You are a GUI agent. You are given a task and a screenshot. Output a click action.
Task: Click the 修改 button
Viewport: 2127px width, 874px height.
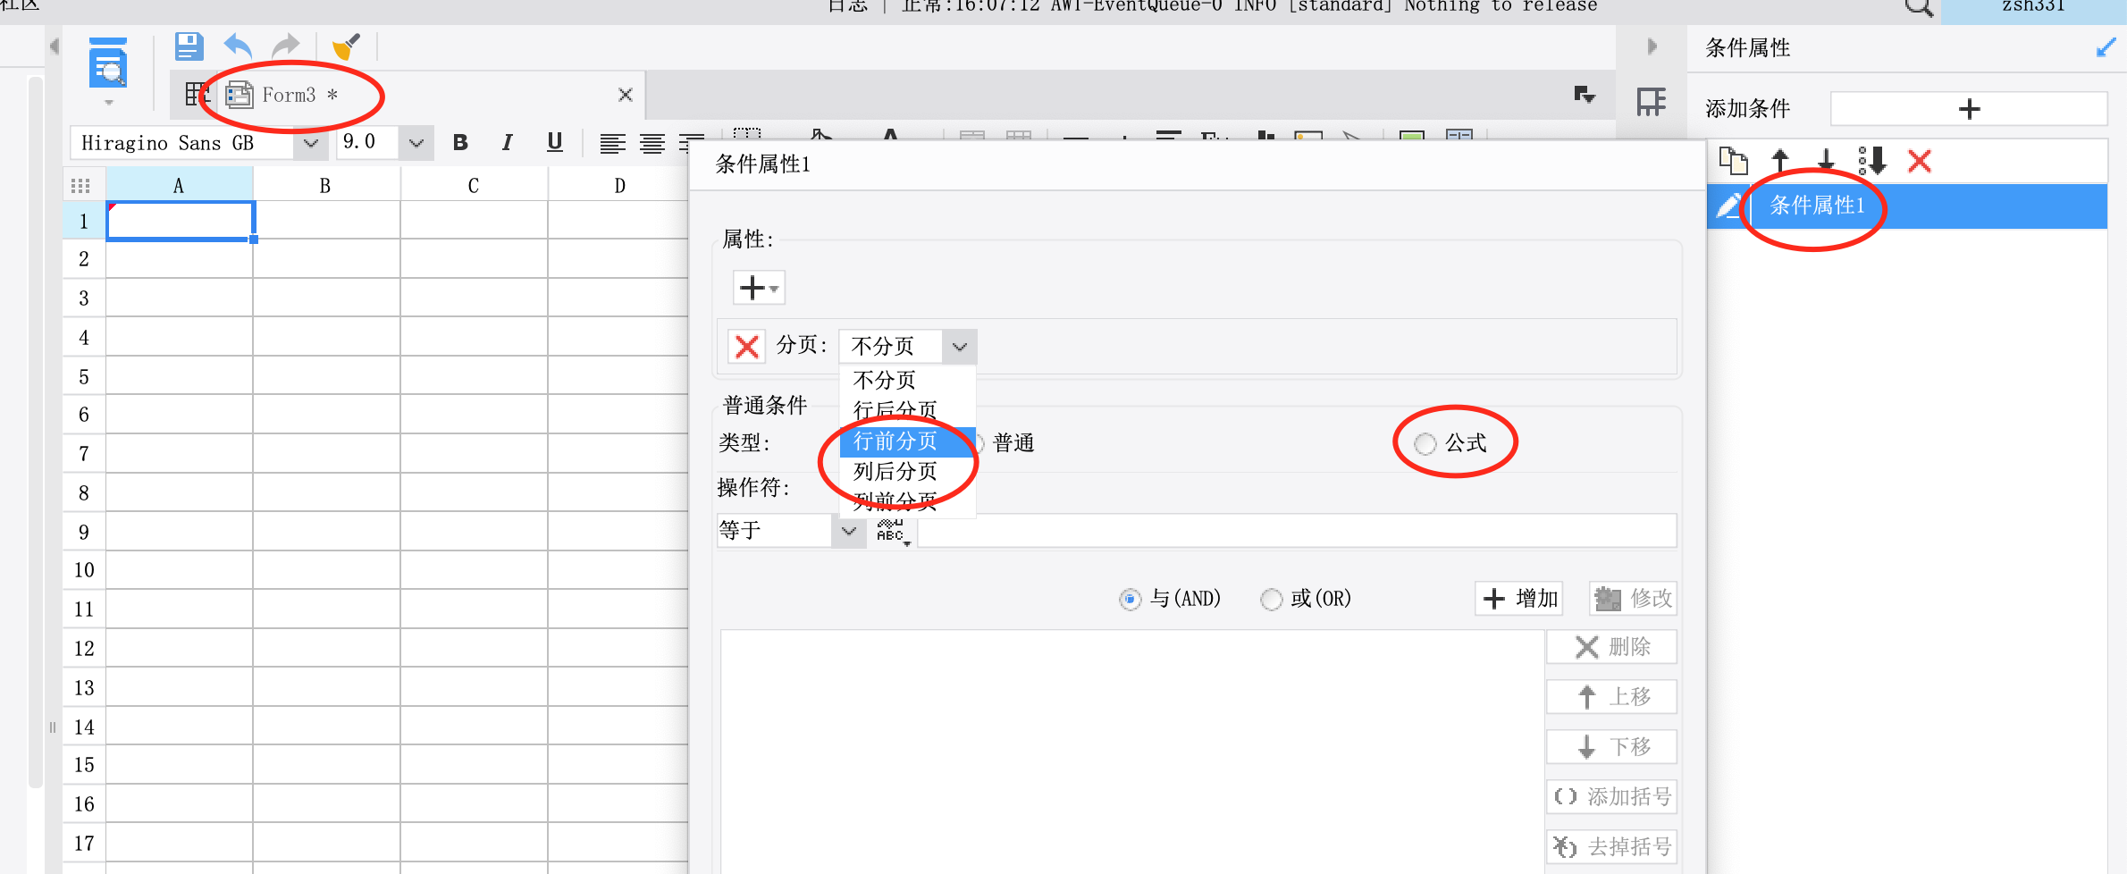(x=1634, y=598)
